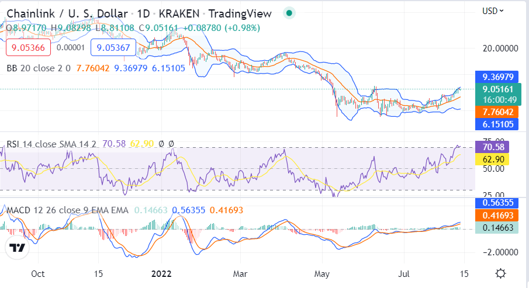Image resolution: width=529 pixels, height=288 pixels.
Task: Click the KRAKEN exchange label
Action: click(179, 13)
